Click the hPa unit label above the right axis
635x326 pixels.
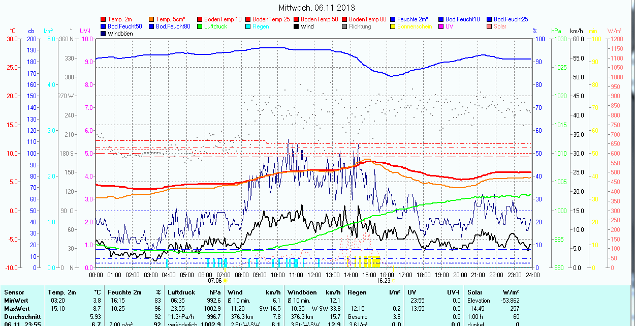556,31
